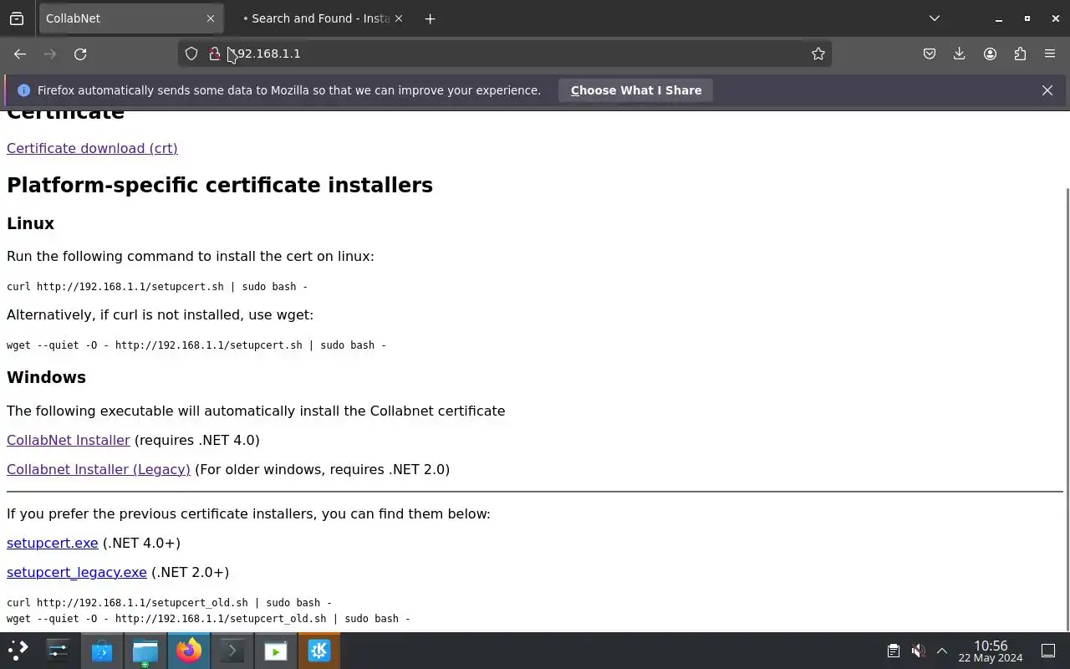Bookmark this page with the star icon
The width and height of the screenshot is (1070, 669).
(818, 54)
